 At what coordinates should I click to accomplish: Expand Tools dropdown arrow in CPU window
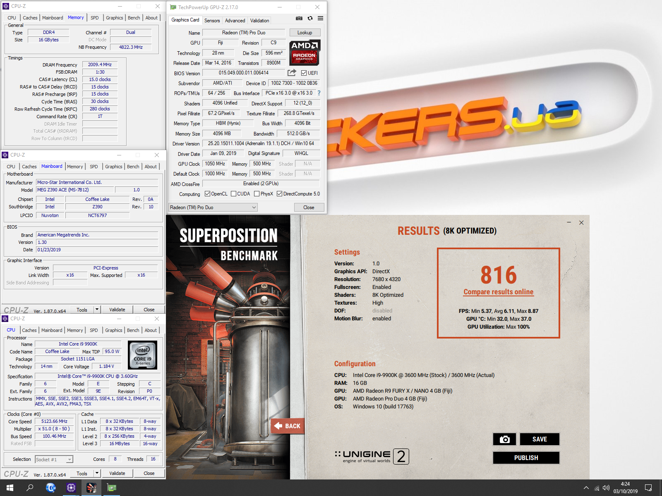click(97, 473)
